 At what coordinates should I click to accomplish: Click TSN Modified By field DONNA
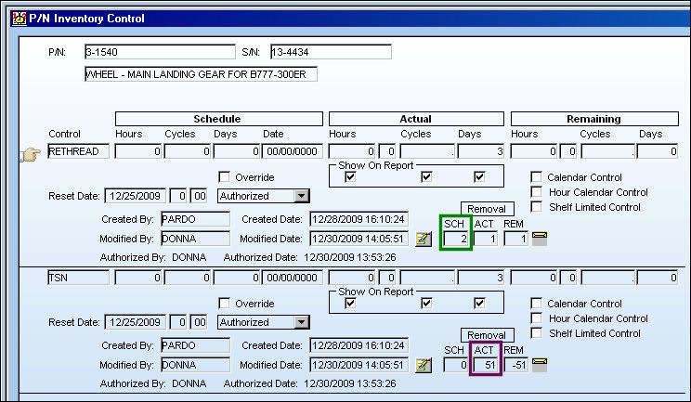(196, 365)
